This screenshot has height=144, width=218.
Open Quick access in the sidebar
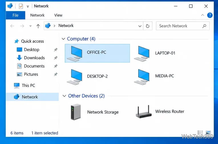pyautogui.click(x=29, y=41)
